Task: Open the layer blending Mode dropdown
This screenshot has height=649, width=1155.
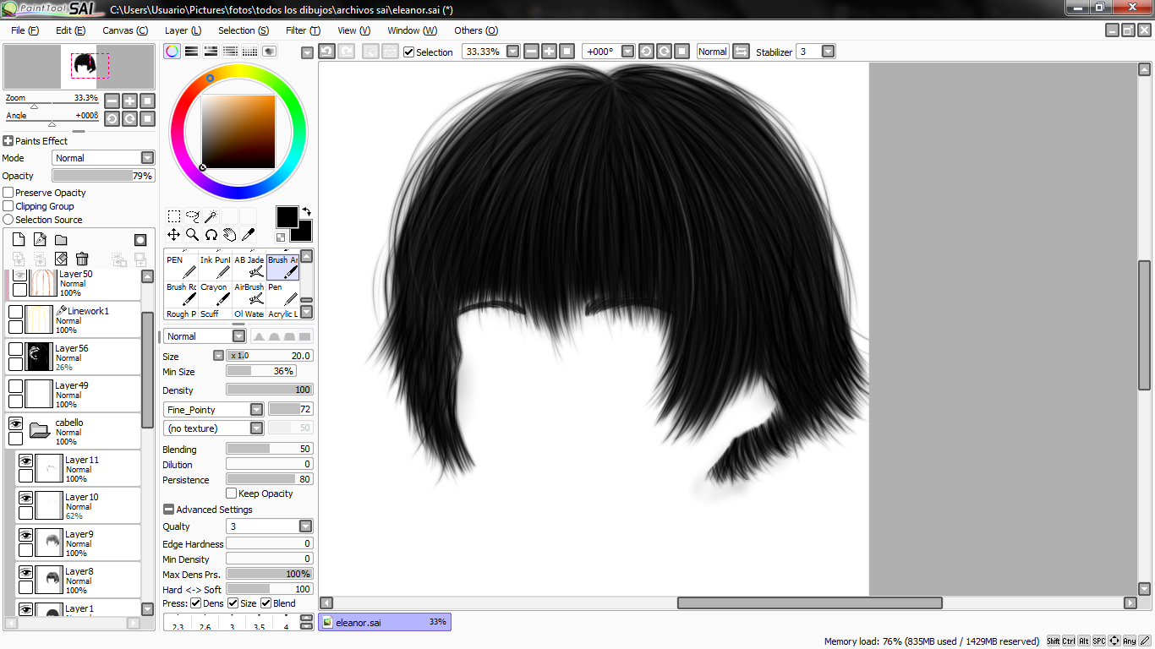Action: (147, 158)
